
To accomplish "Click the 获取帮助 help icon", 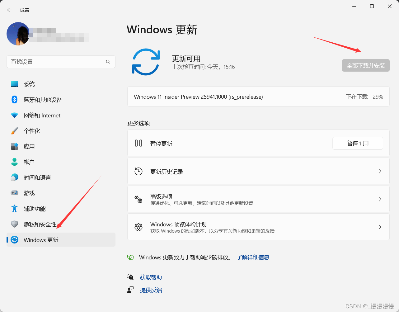I will point(130,277).
